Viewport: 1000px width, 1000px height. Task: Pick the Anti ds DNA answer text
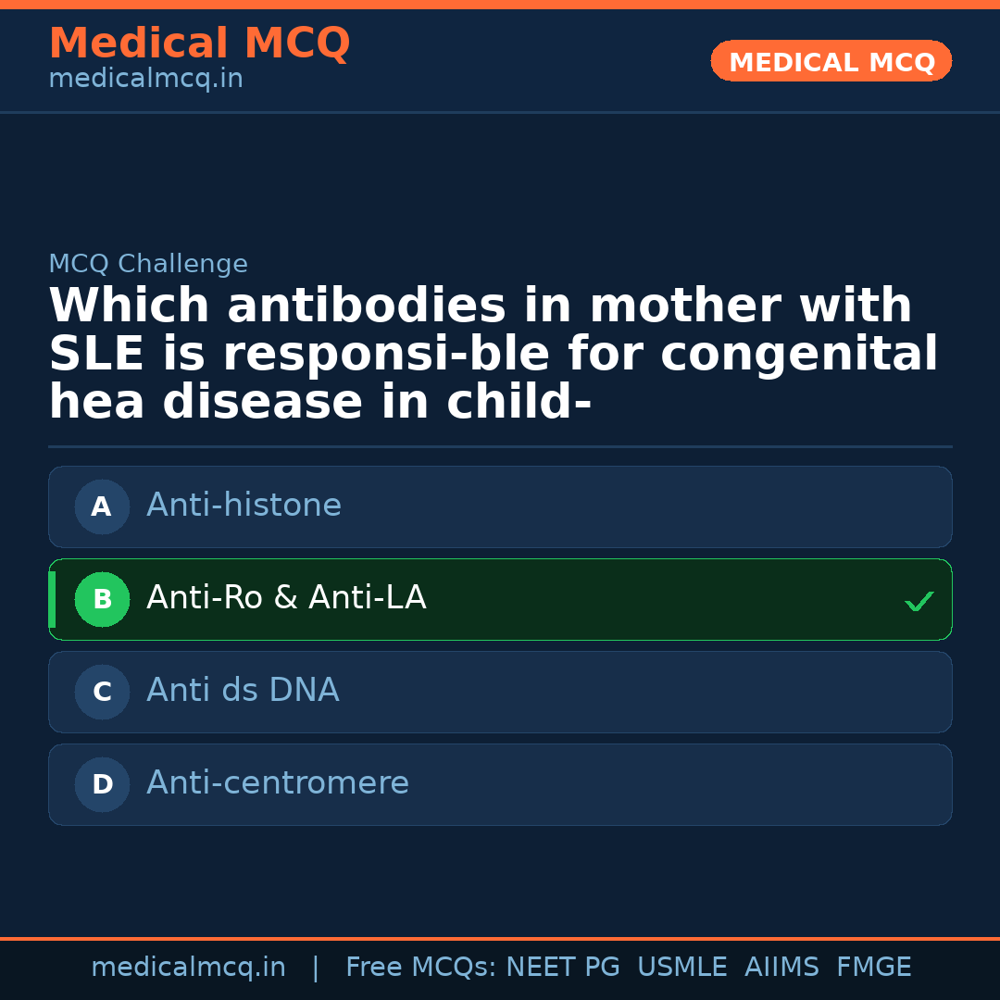pos(243,691)
